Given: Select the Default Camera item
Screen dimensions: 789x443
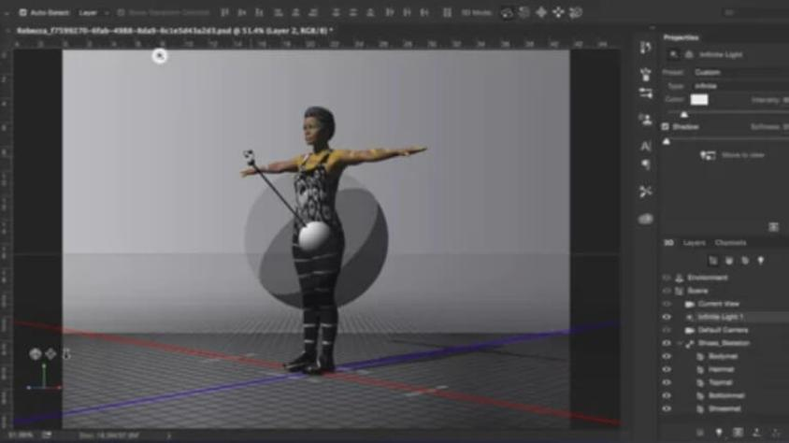Looking at the screenshot, I should tap(723, 330).
